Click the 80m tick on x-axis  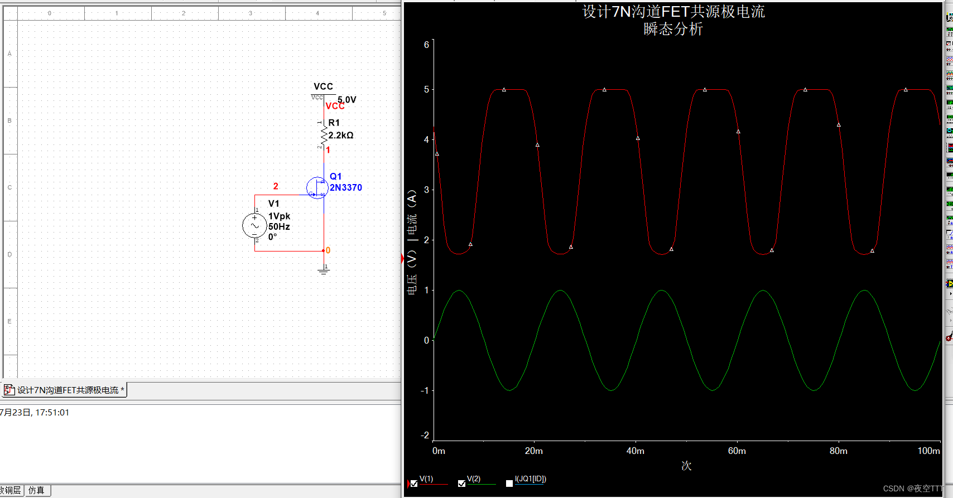839,451
